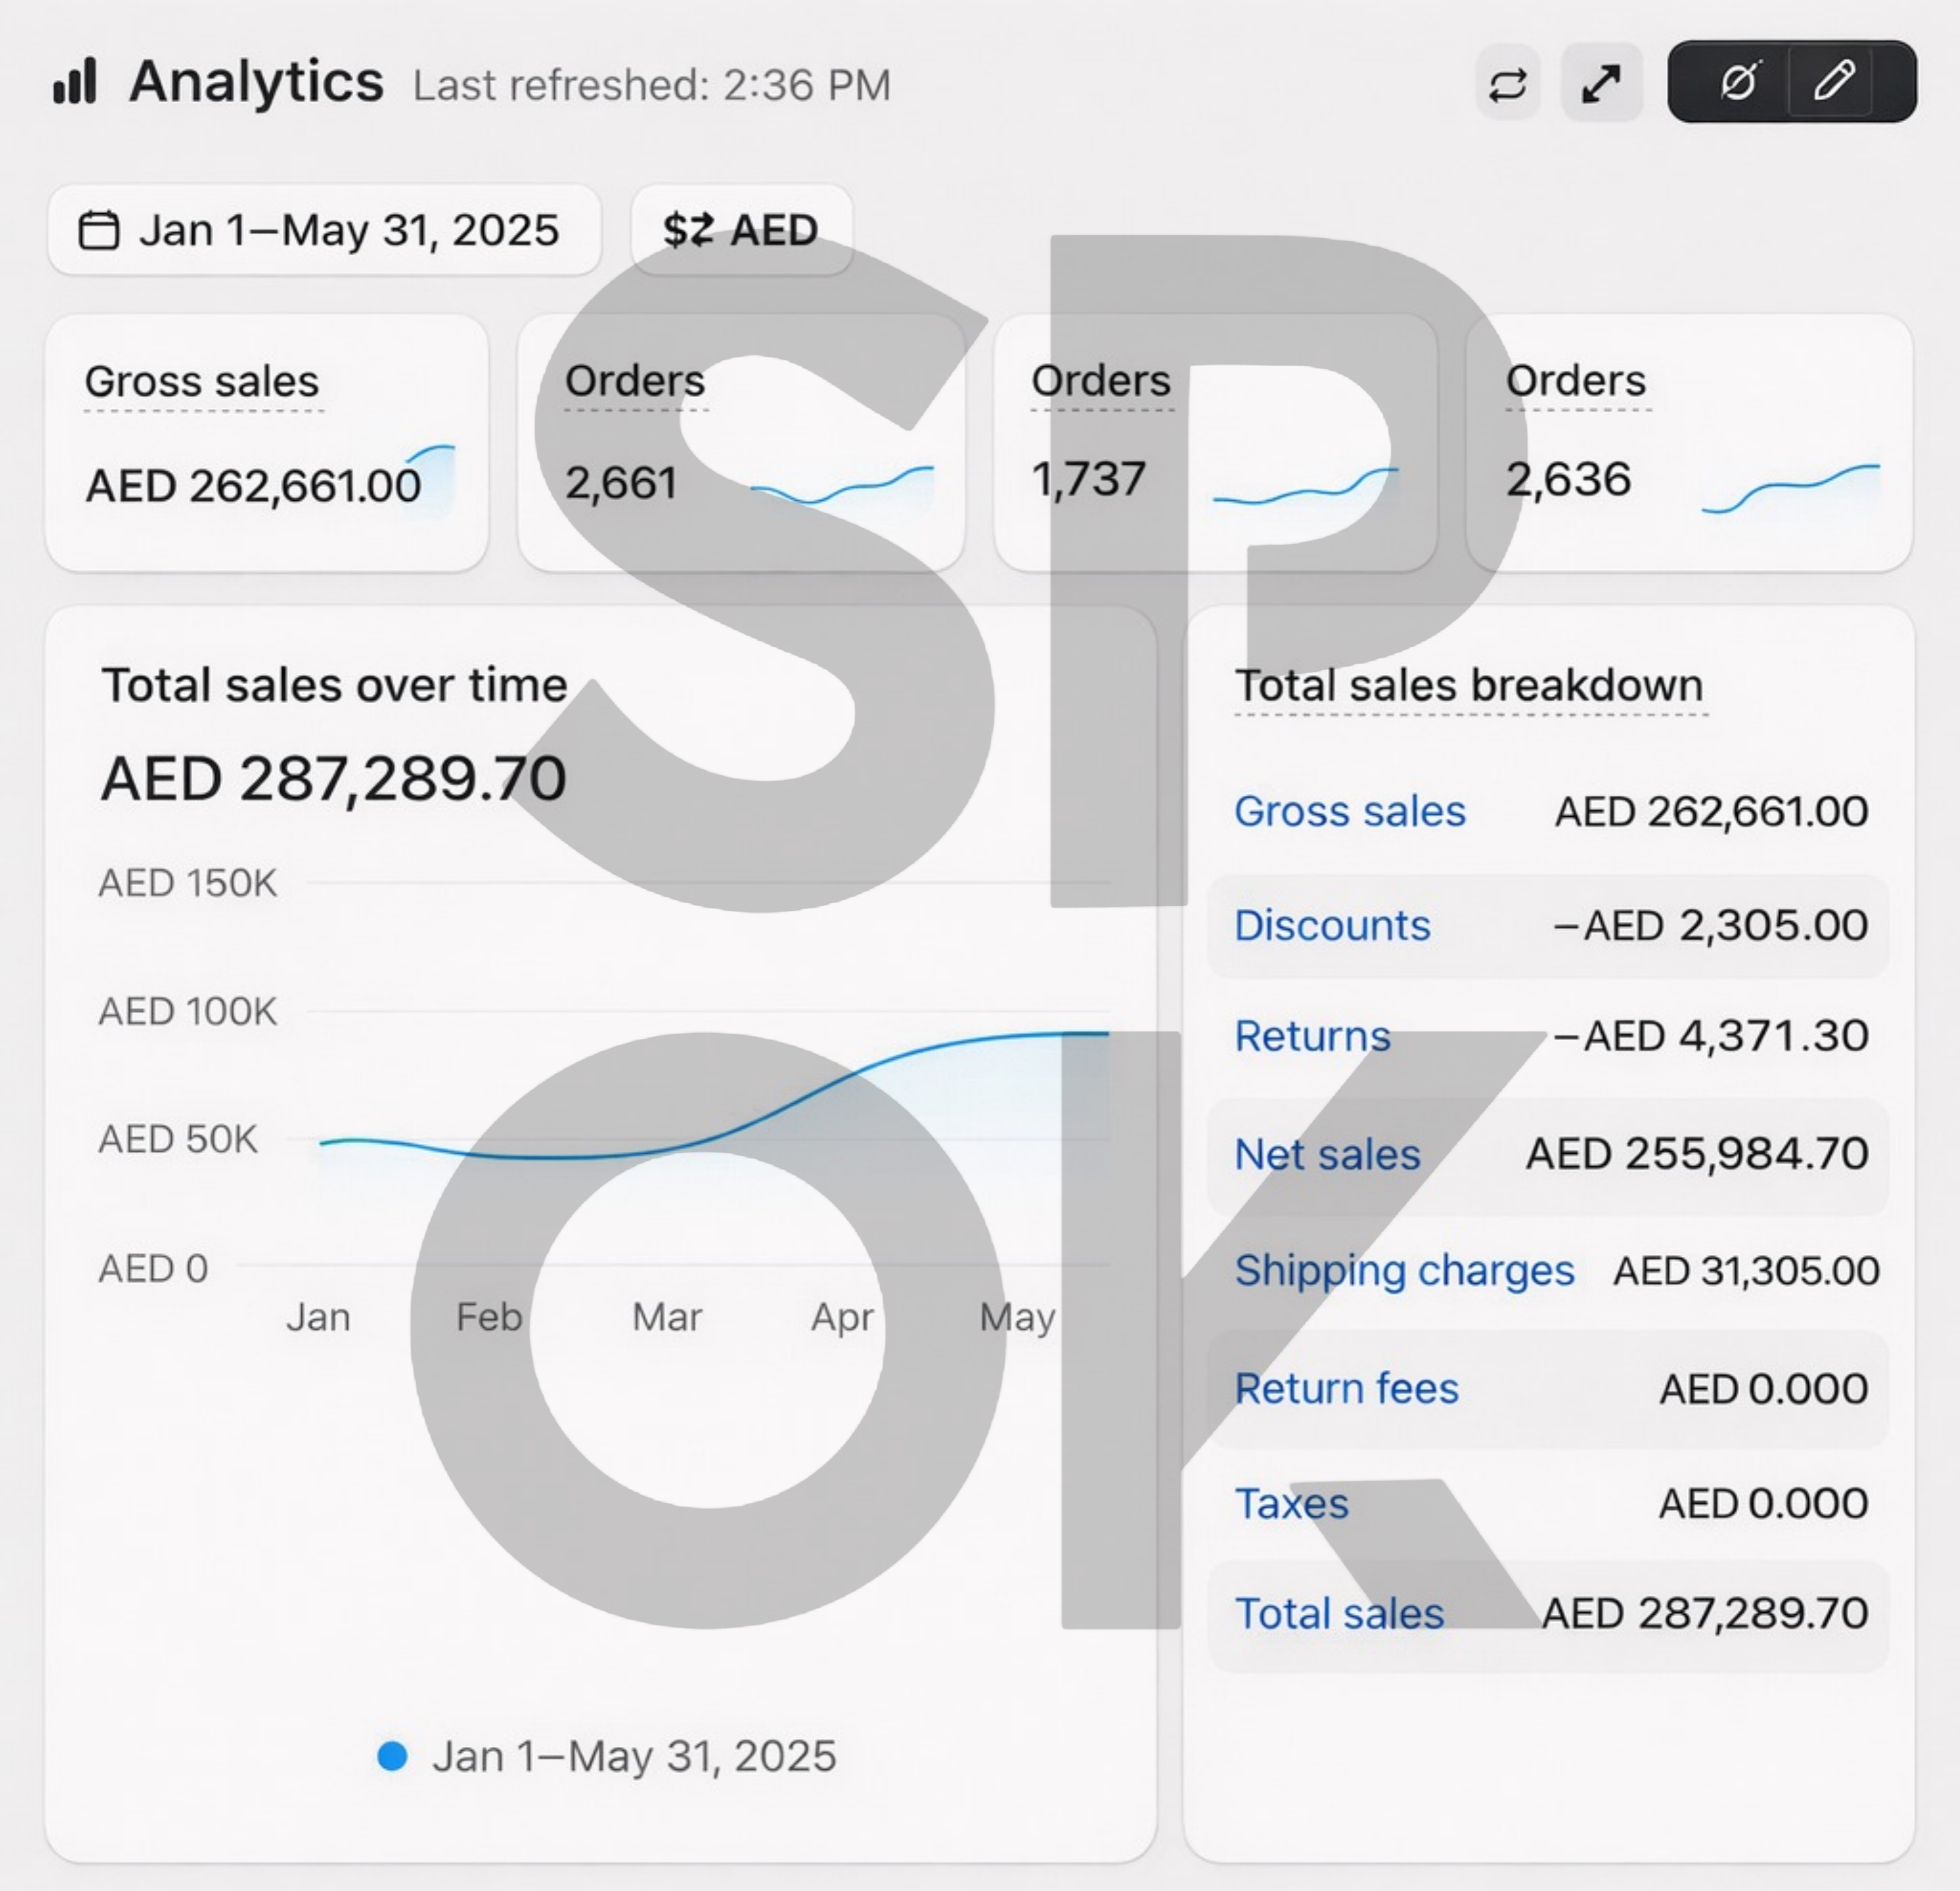The width and height of the screenshot is (1960, 1891).
Task: Click the Discounts breakdown link
Action: pos(1332,925)
